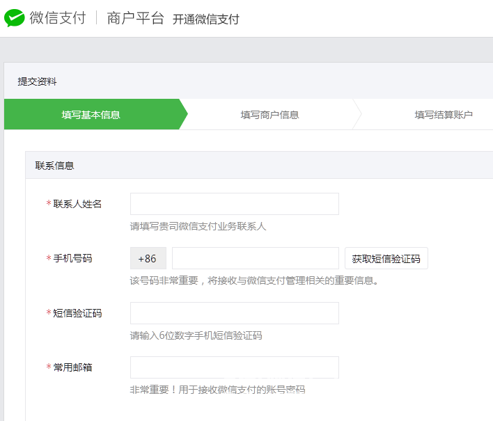The height and width of the screenshot is (421, 493).
Task: Click the 联系信息 section header
Action: coord(55,166)
